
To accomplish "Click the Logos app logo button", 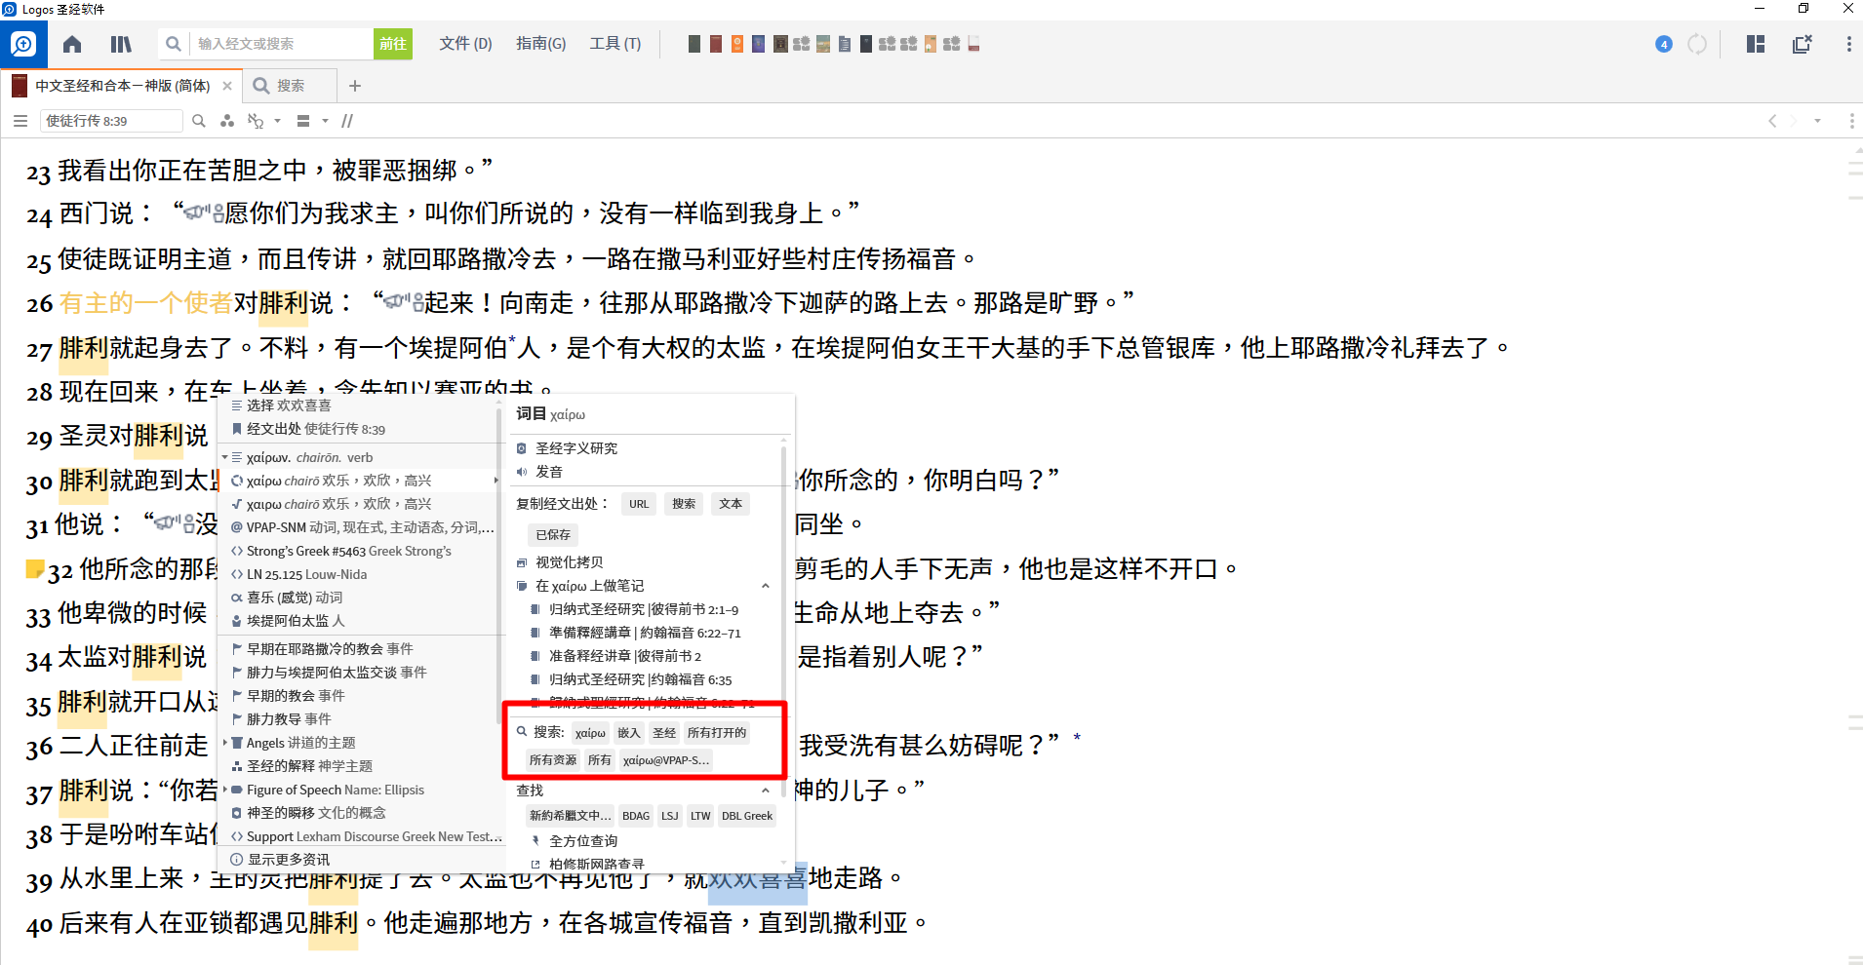I will (23, 44).
